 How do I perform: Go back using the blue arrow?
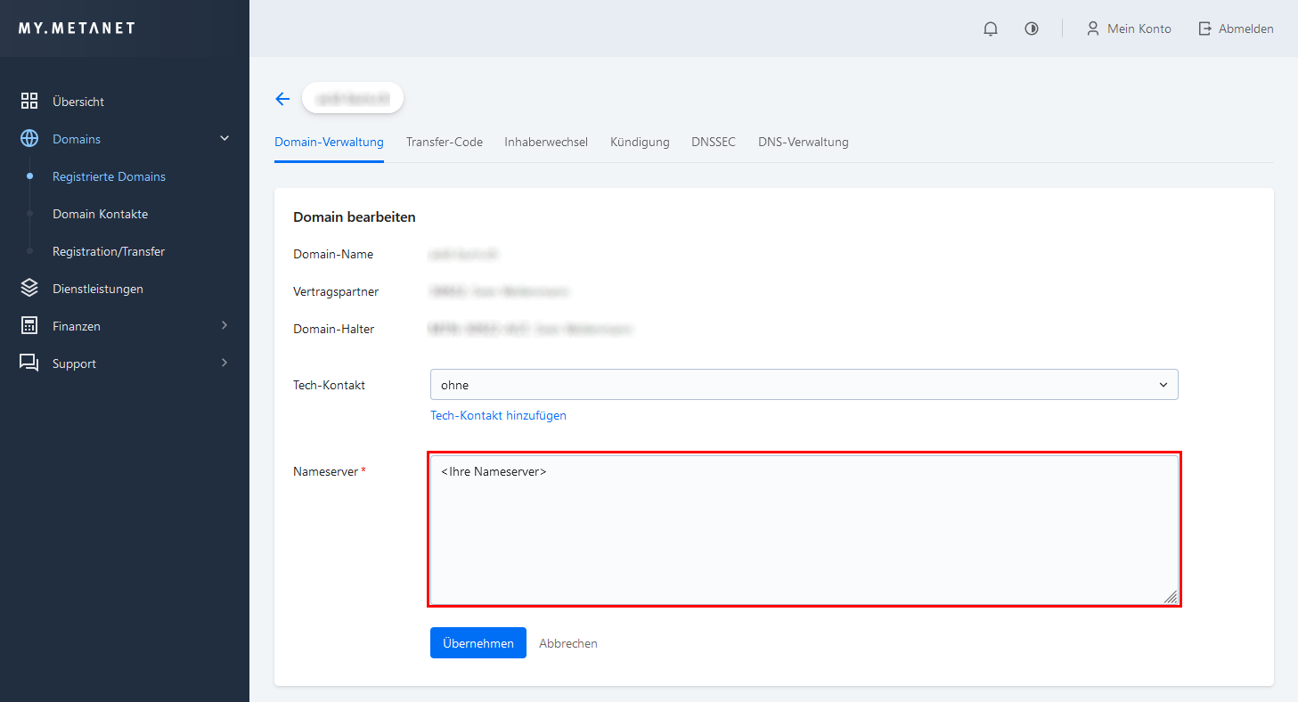pos(282,99)
